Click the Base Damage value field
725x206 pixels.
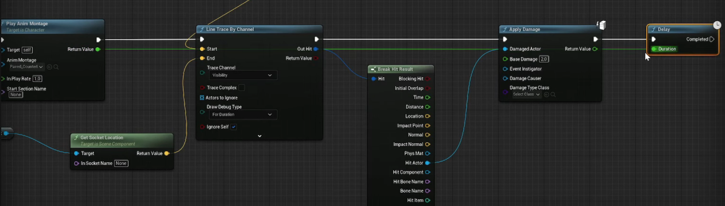[544, 59]
